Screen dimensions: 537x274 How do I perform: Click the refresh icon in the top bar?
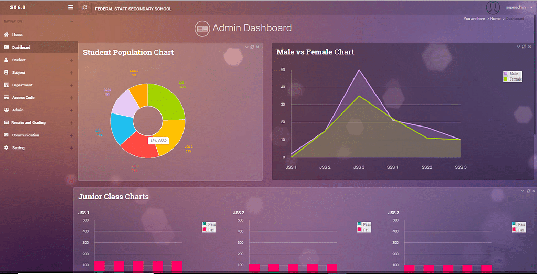(85, 8)
